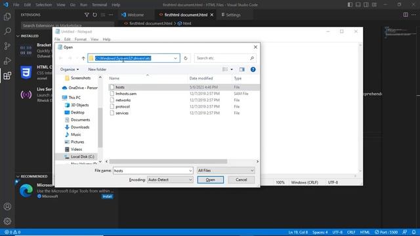
Task: Click the Cancel button
Action: 241,180
